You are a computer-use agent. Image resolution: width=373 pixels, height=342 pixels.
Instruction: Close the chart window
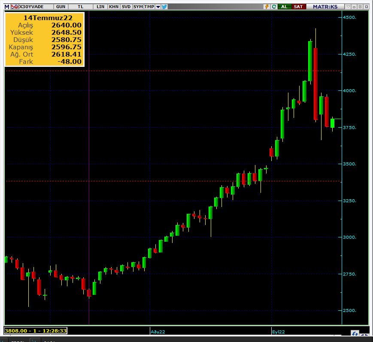pyautogui.click(x=366, y=7)
